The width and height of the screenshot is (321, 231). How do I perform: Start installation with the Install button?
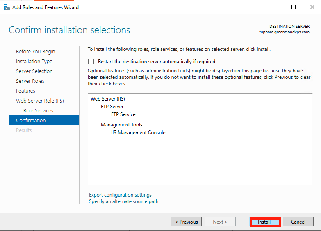(265, 222)
